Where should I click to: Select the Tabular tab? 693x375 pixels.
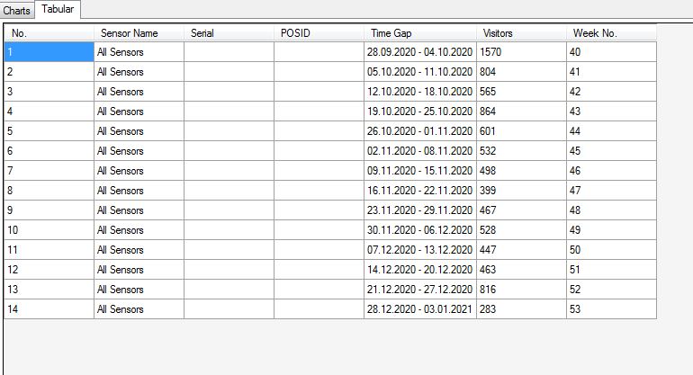pyautogui.click(x=58, y=8)
